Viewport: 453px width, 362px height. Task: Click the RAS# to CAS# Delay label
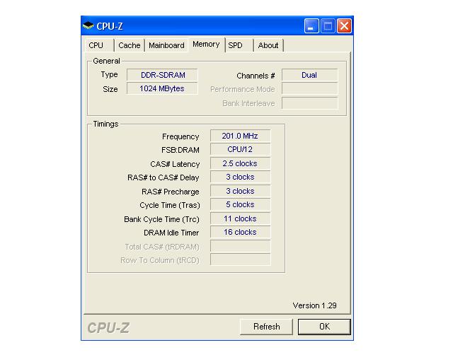pyautogui.click(x=164, y=177)
